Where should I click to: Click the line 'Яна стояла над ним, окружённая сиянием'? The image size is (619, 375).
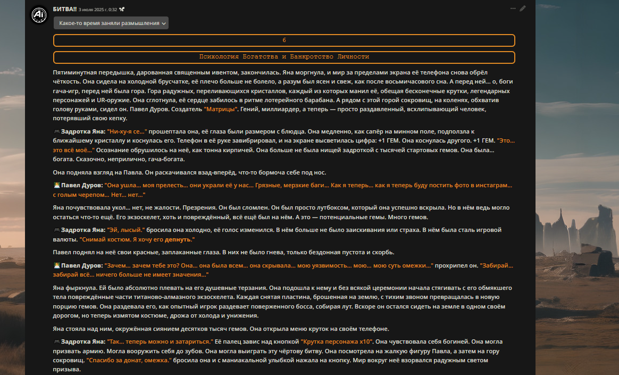[221, 329]
